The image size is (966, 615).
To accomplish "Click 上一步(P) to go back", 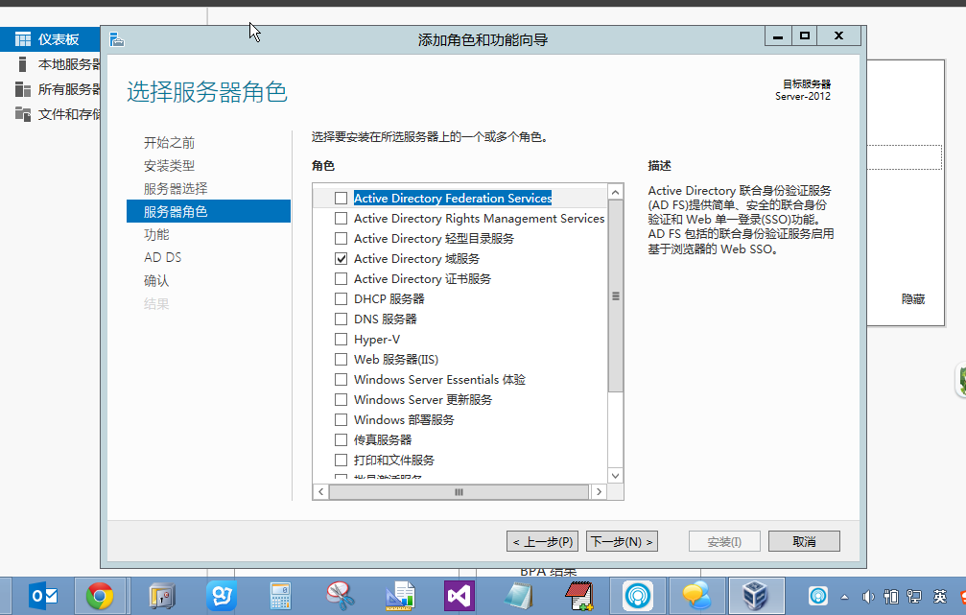I will pos(542,542).
